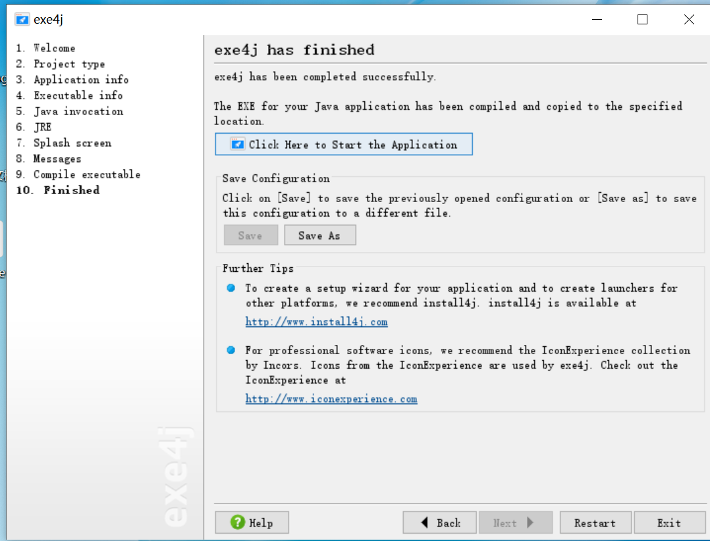The width and height of the screenshot is (710, 541).
Task: Click the exe4j logo on the start application button
Action: pyautogui.click(x=238, y=145)
